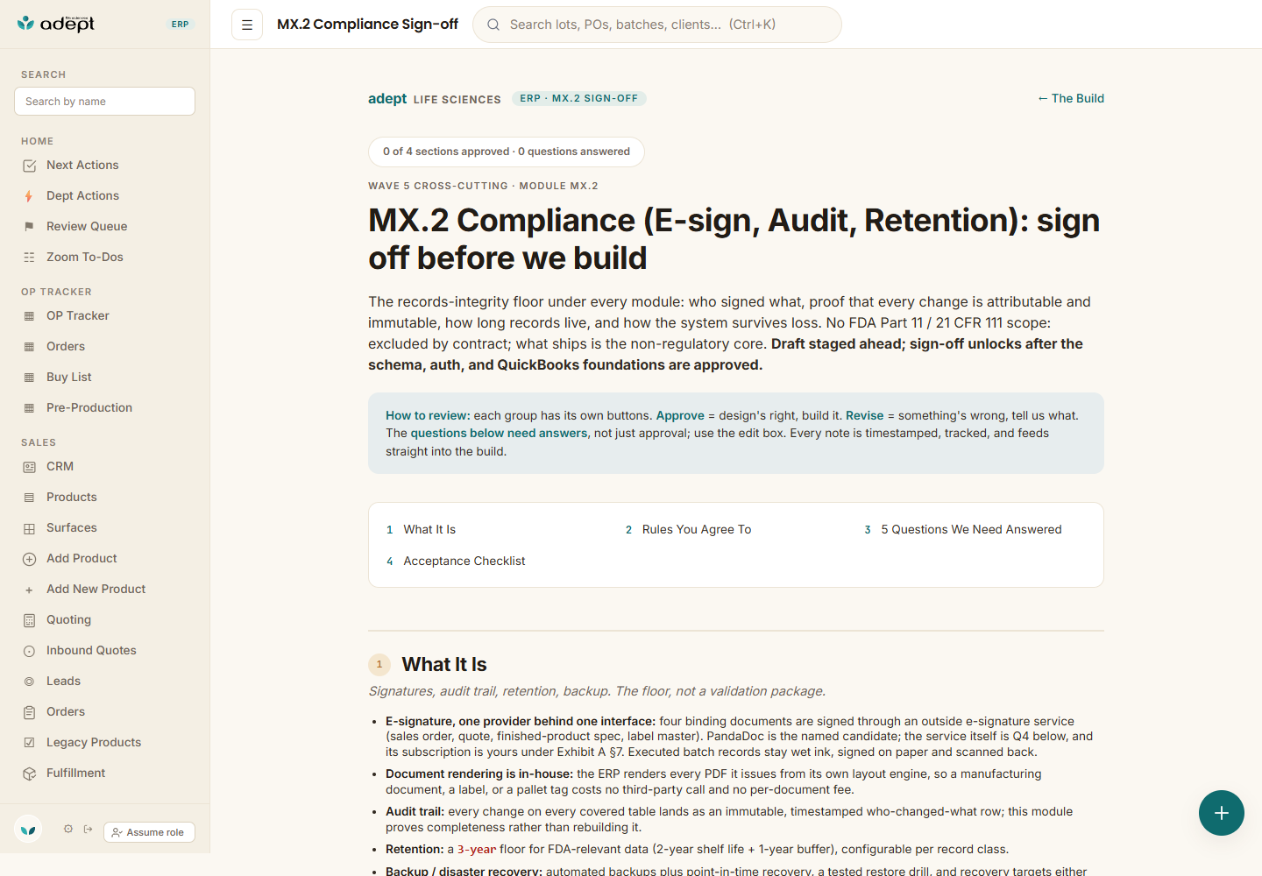The height and width of the screenshot is (876, 1262).
Task: Open Review Queue flag item
Action: pos(105,226)
